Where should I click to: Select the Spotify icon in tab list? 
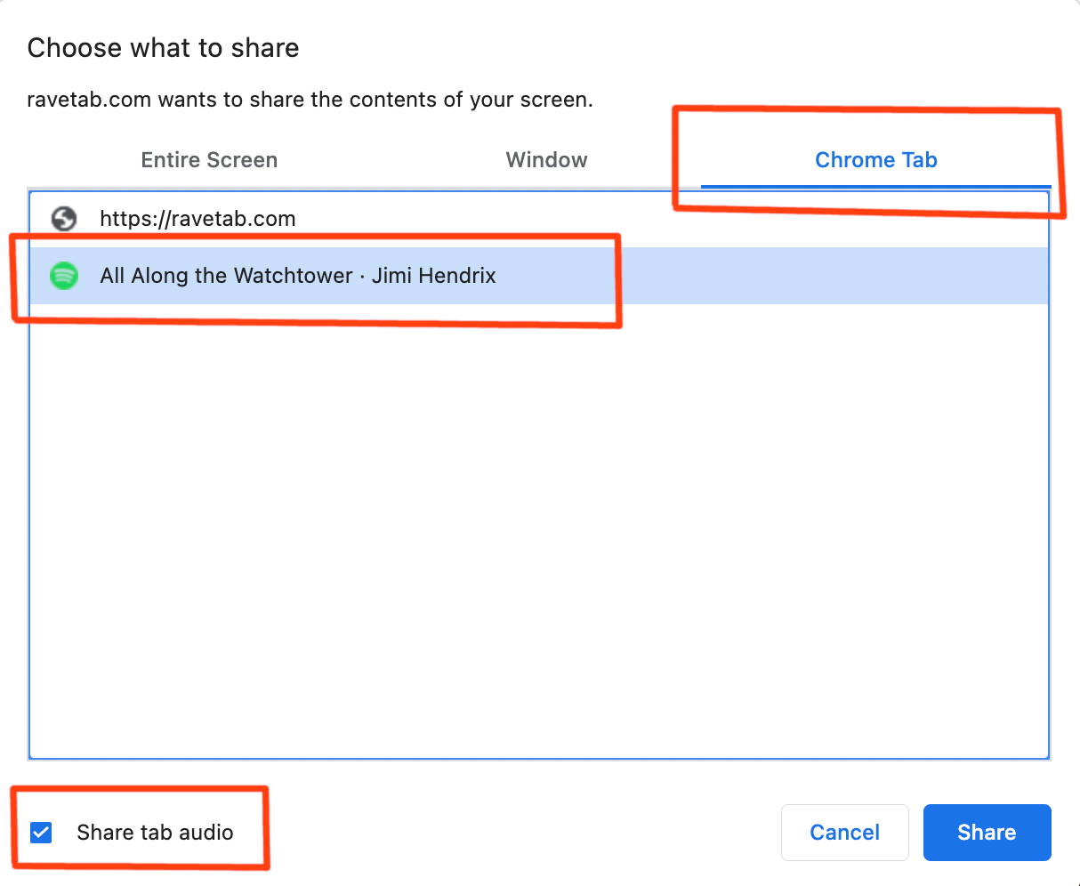click(x=64, y=276)
